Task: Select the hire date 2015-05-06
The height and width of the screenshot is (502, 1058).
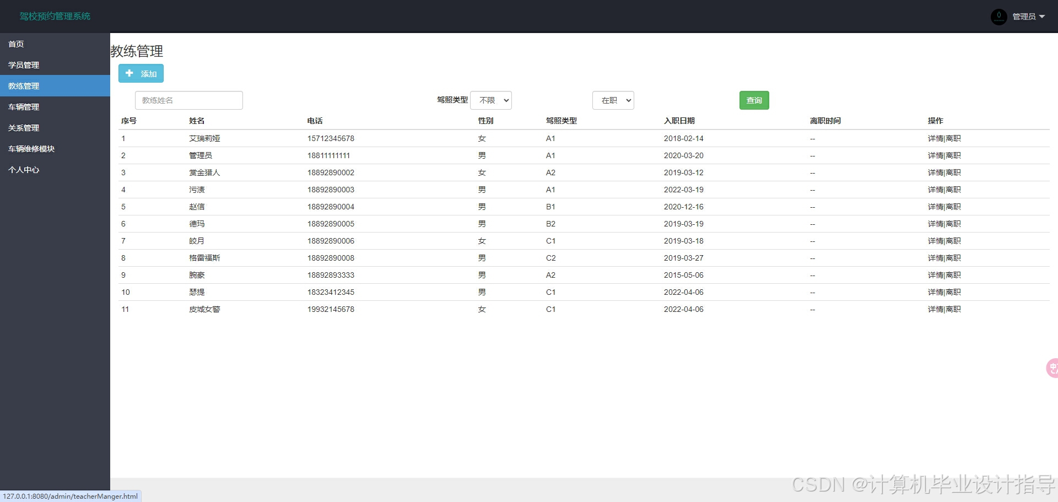Action: click(x=684, y=275)
